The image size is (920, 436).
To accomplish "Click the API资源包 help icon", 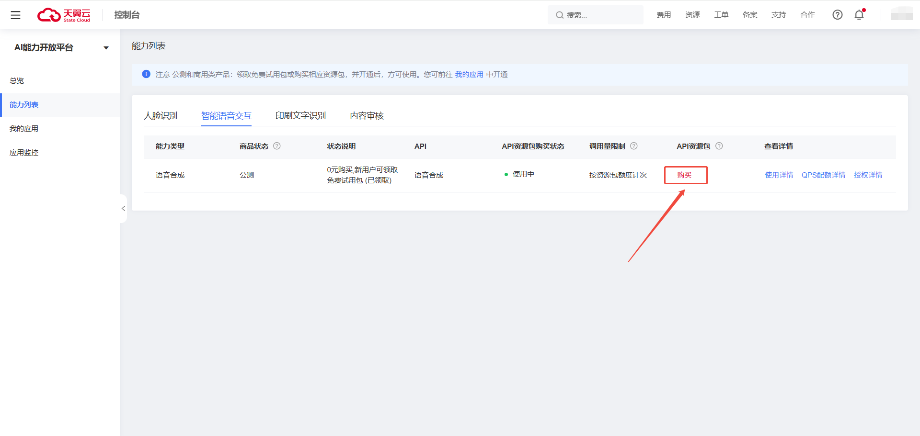I will (x=719, y=146).
